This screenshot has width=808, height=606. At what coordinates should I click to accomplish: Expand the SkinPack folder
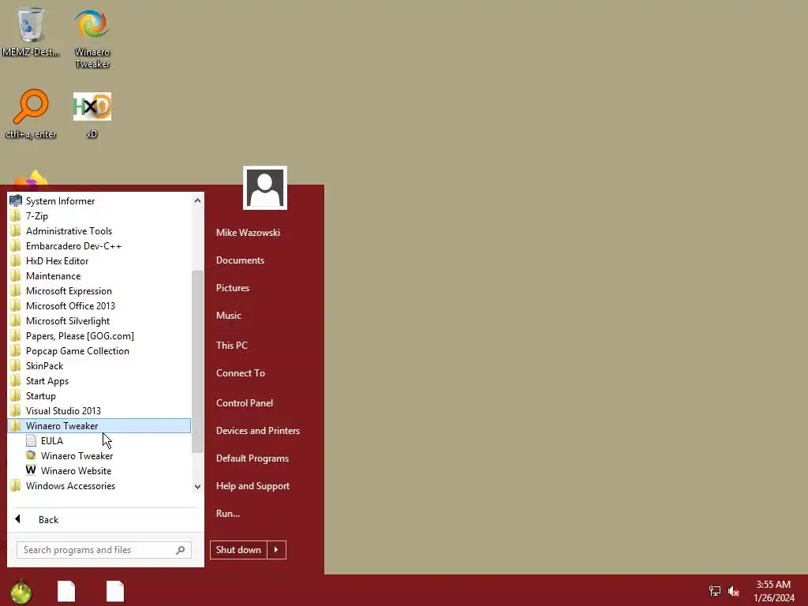(99, 366)
